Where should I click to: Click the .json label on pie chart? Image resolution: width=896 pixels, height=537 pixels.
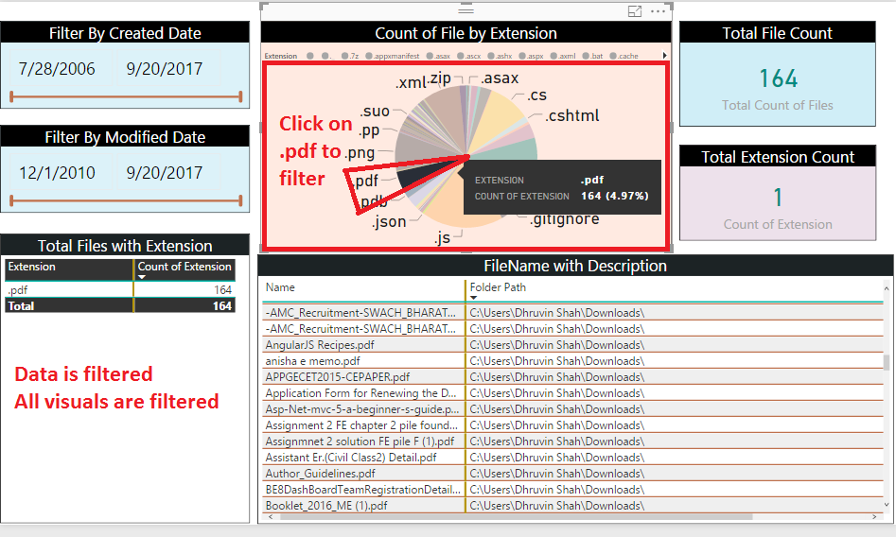pos(389,221)
